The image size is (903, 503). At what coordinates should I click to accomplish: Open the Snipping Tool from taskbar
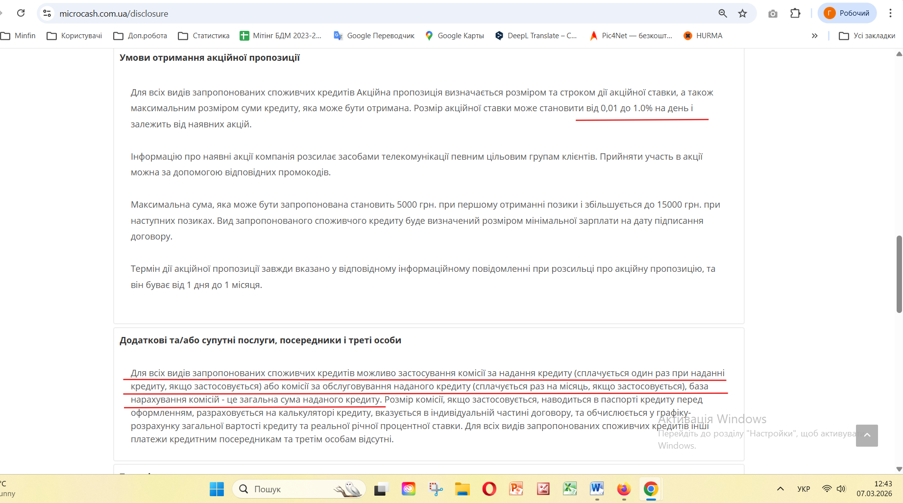[436, 489]
